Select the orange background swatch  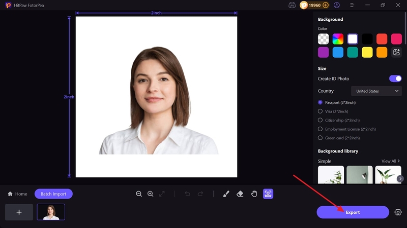click(x=382, y=52)
